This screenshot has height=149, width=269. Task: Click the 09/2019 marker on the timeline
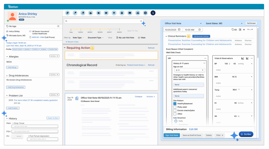click(x=100, y=30)
